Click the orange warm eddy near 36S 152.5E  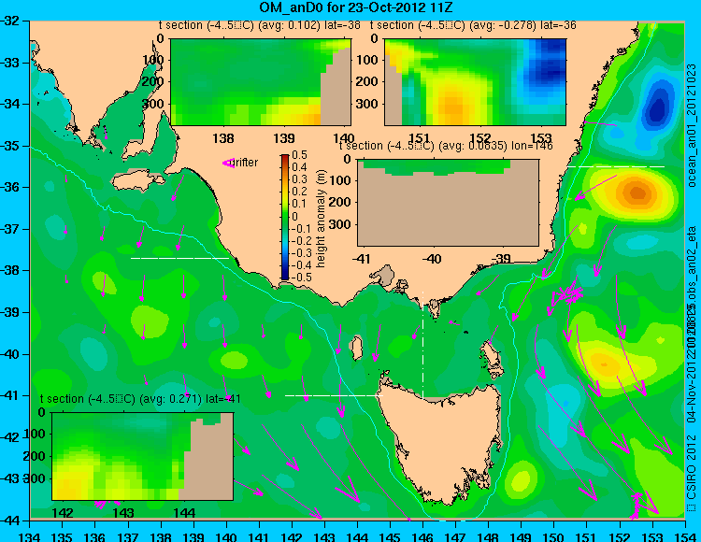(x=637, y=193)
